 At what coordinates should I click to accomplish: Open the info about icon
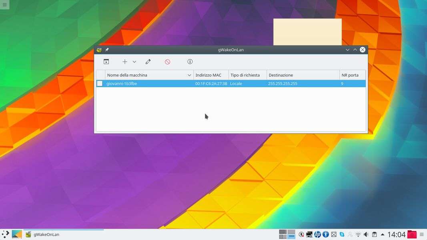(190, 62)
